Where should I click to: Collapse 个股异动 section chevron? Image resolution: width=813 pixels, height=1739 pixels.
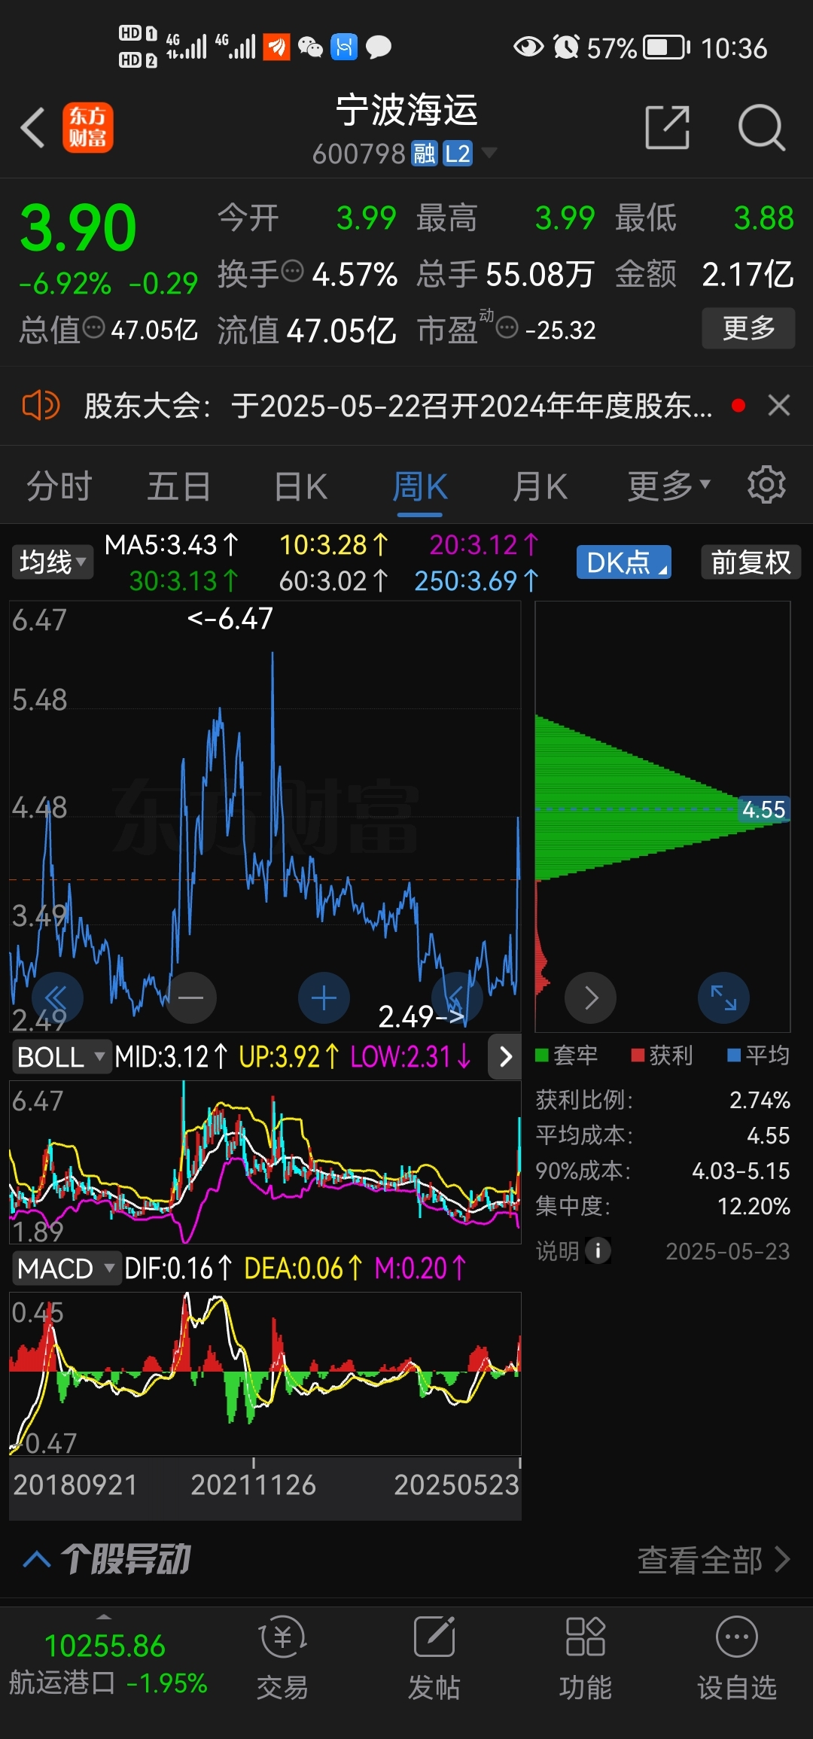[37, 1559]
